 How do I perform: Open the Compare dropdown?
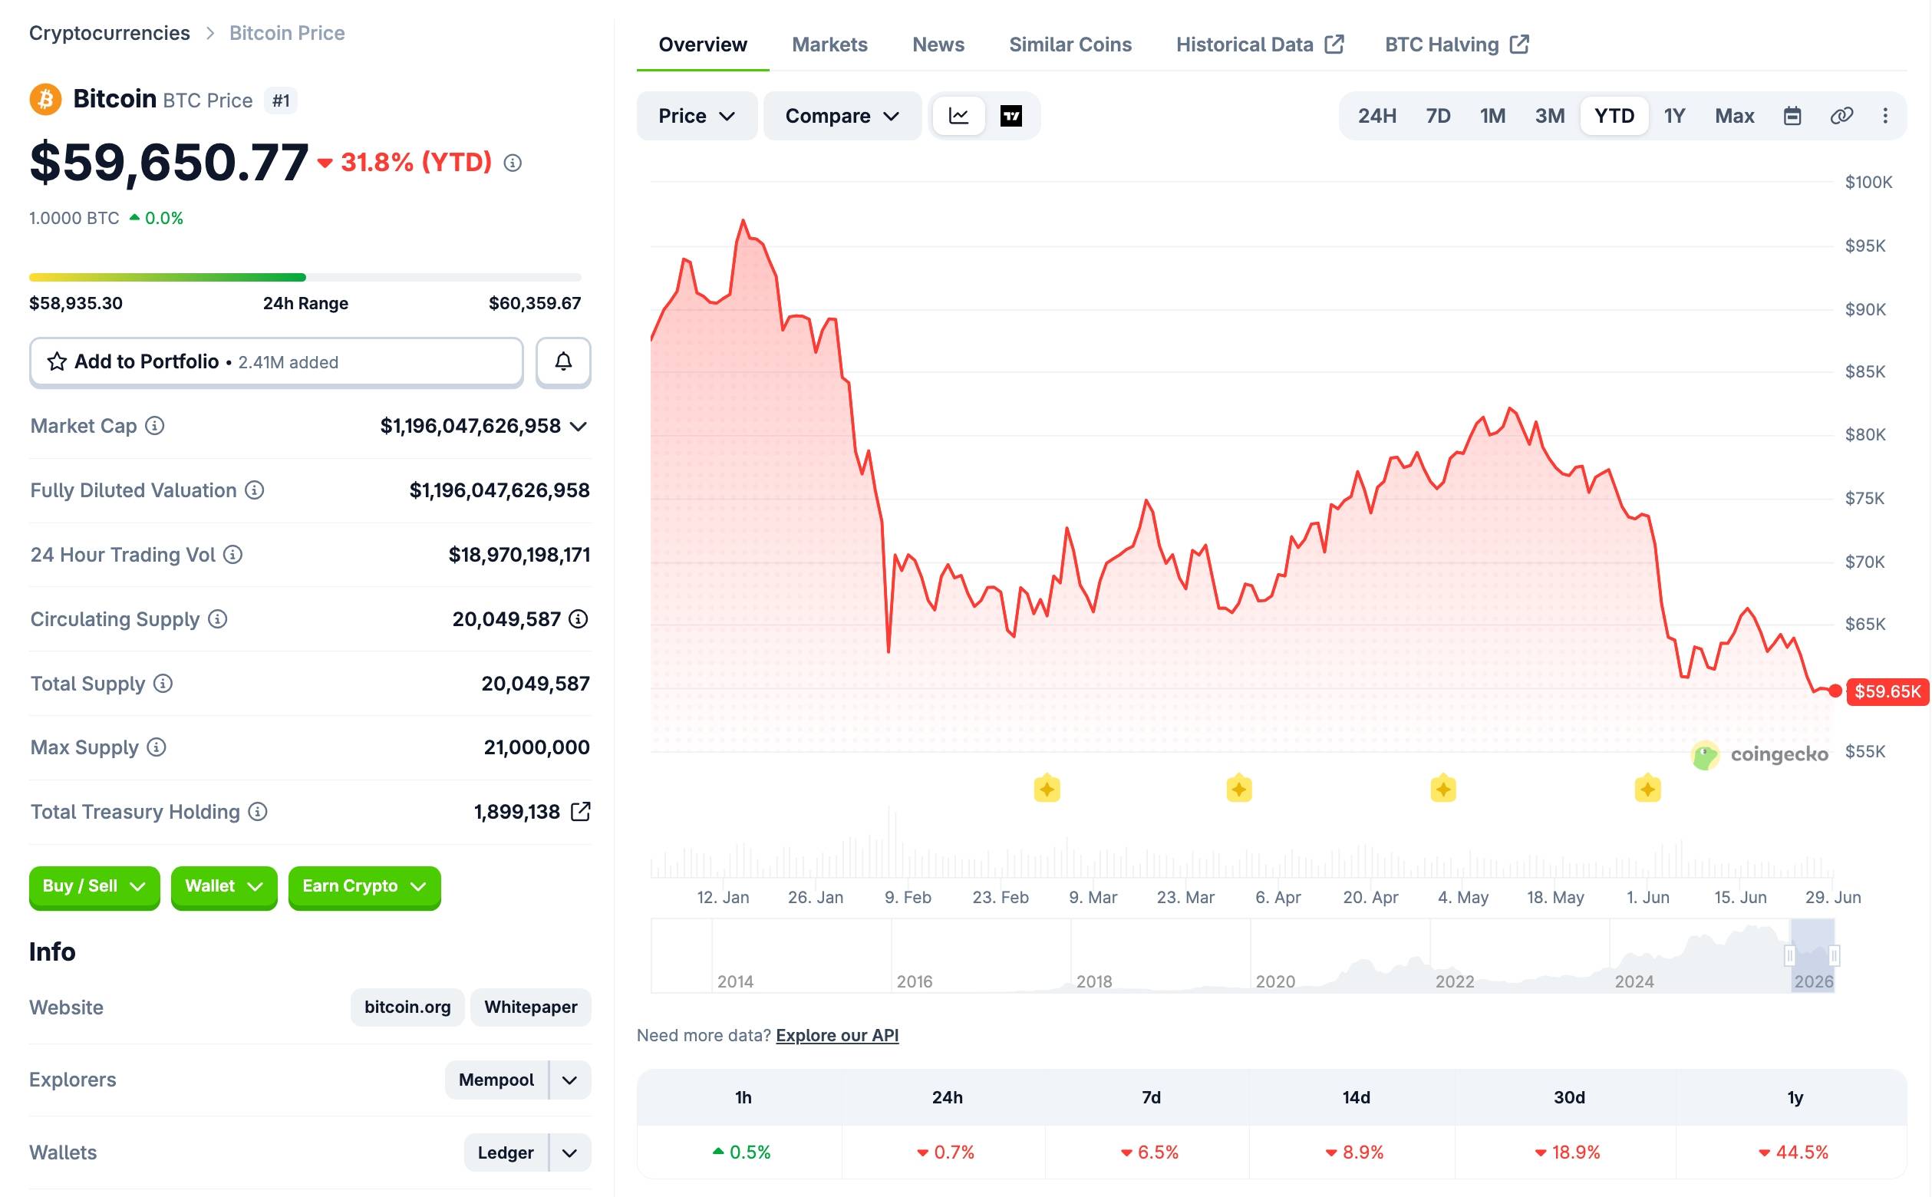842,117
